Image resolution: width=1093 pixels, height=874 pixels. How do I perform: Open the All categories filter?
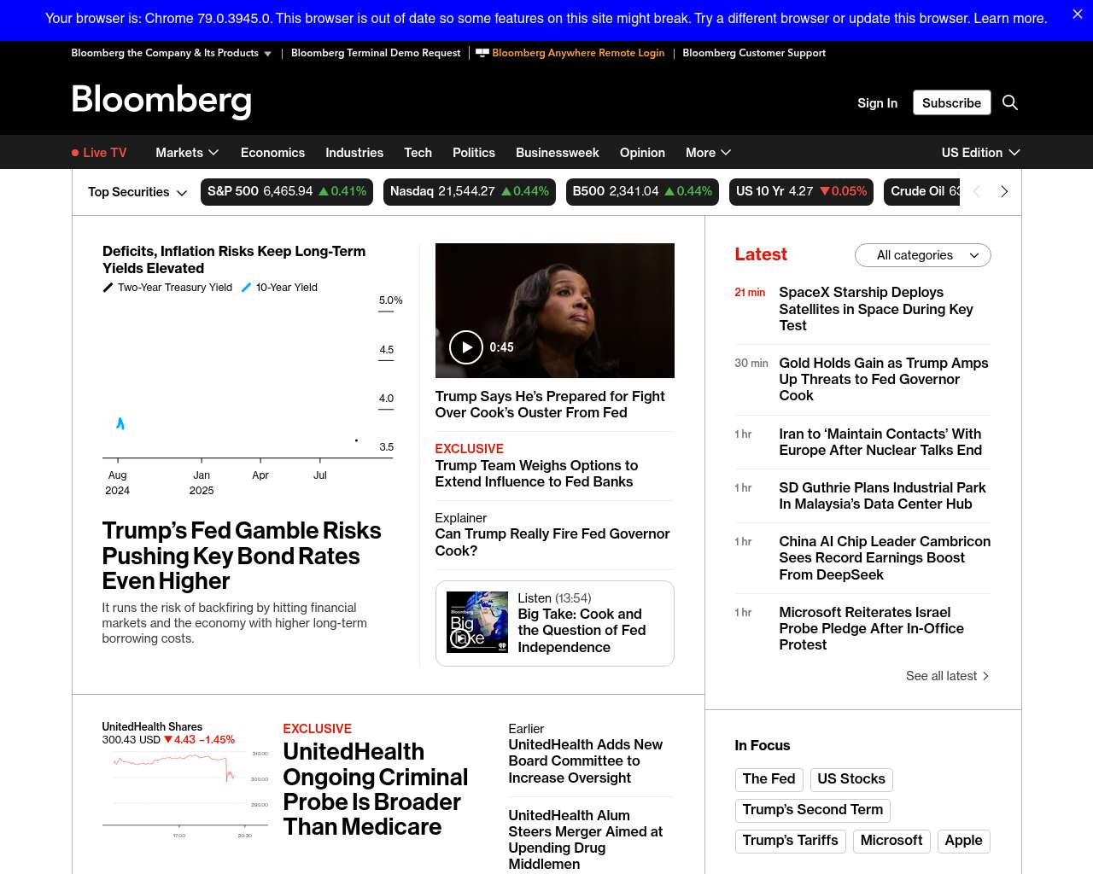point(922,255)
